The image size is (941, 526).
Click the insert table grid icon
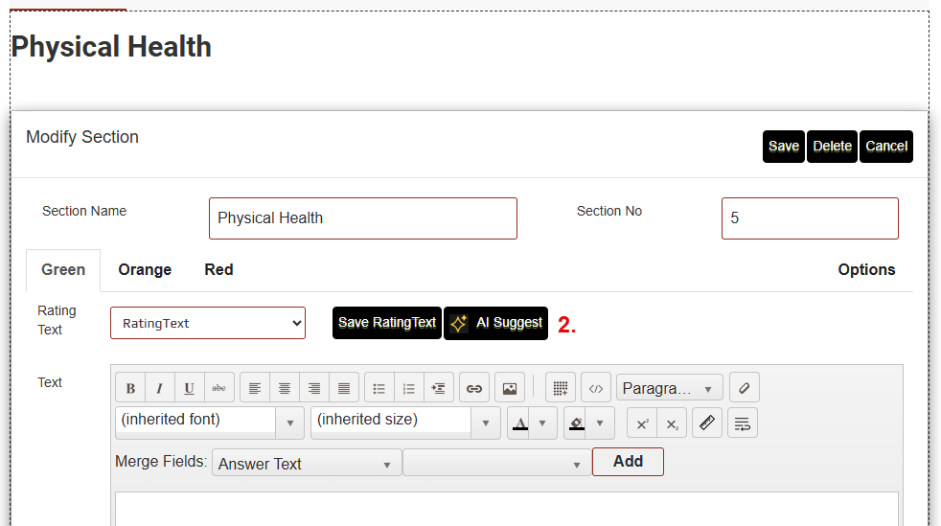point(561,388)
